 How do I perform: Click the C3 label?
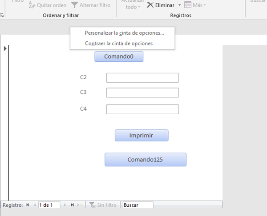tap(83, 92)
